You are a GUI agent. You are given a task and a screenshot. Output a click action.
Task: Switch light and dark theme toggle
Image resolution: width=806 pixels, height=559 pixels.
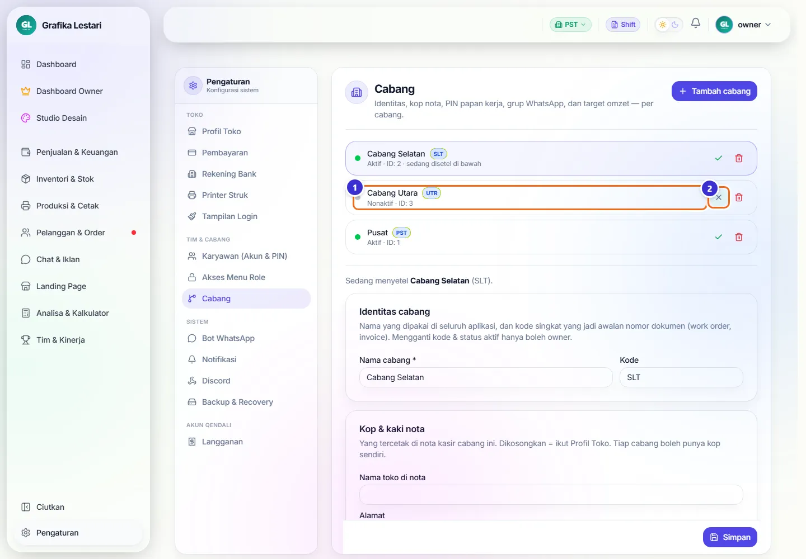tap(669, 25)
